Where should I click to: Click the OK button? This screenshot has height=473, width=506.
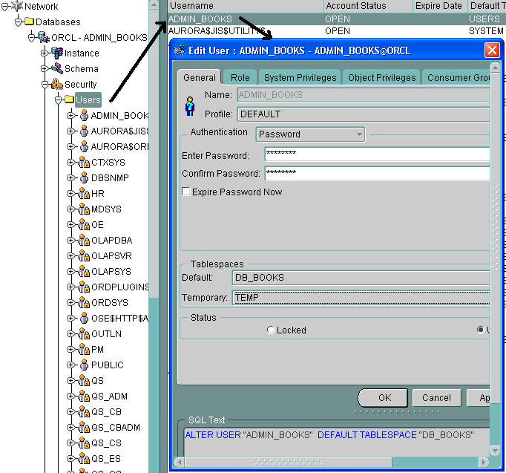pyautogui.click(x=383, y=398)
